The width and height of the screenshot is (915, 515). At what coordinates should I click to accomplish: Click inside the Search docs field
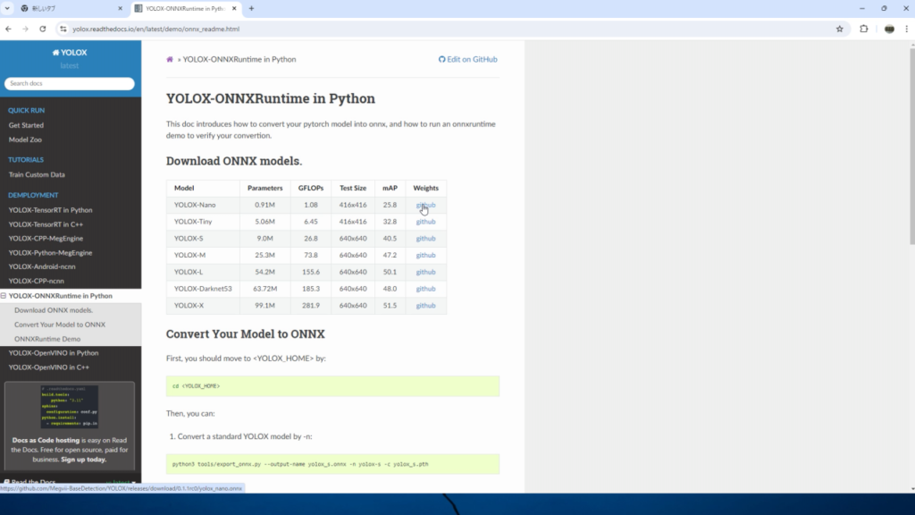click(x=70, y=82)
